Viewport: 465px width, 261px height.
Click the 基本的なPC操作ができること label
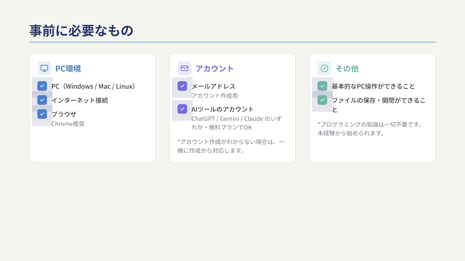point(374,86)
